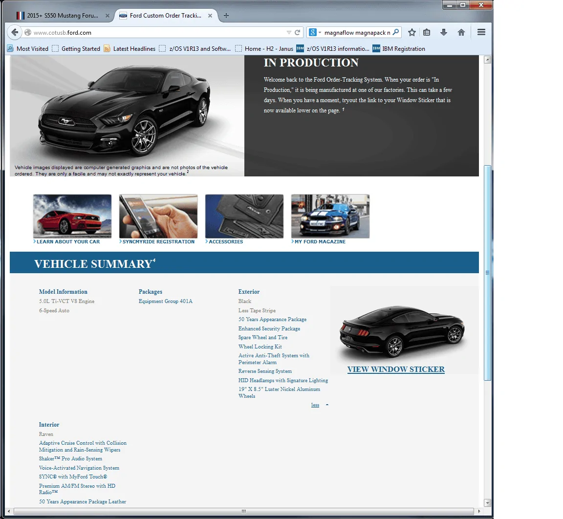Go back using the browser back arrow
563x519 pixels.
coord(14,32)
